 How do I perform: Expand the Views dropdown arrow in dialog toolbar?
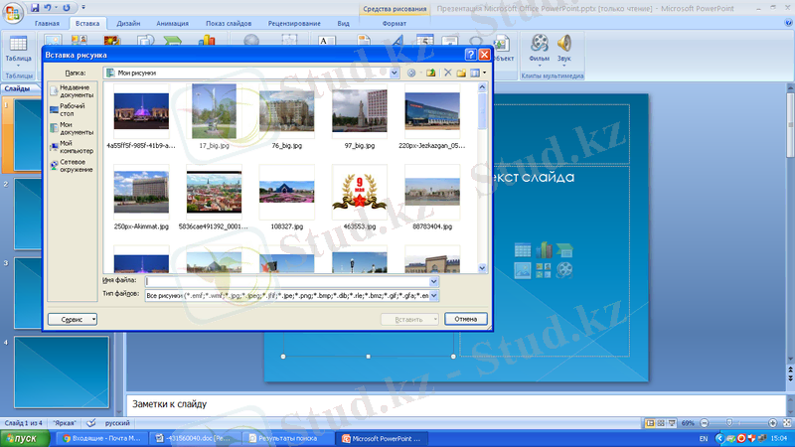point(484,73)
